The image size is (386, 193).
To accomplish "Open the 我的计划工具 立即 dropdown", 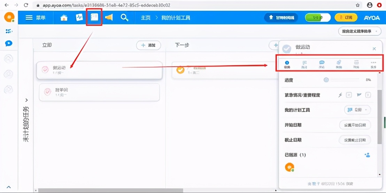I will 357,110.
